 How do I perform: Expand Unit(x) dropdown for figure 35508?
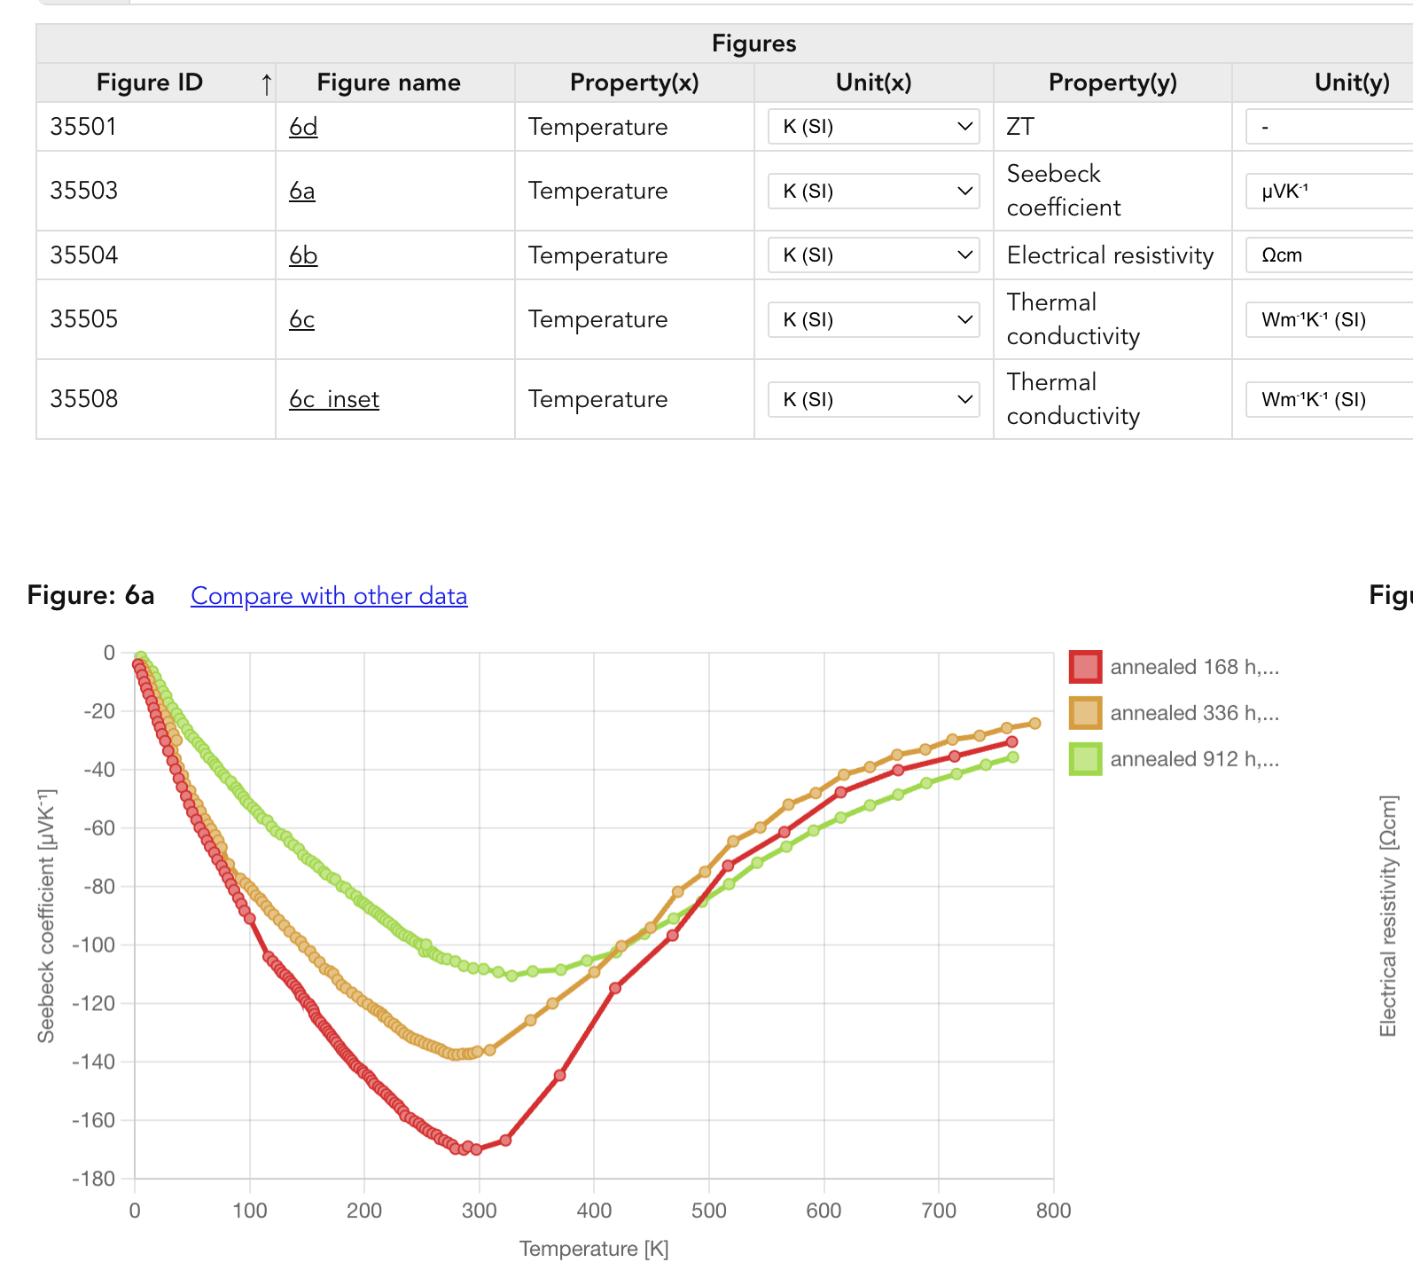pyautogui.click(x=873, y=400)
